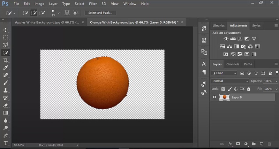Open the Kind layer filter dropdown
The height and width of the screenshot is (149, 279).
coord(224,73)
